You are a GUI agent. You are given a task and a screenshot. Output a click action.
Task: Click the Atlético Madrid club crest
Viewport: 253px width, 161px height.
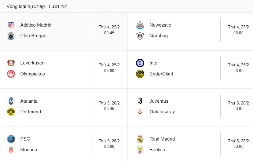click(11, 25)
